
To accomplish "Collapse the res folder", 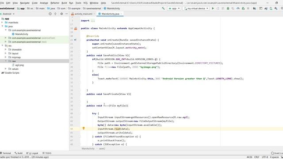I will (x=2, y=45).
